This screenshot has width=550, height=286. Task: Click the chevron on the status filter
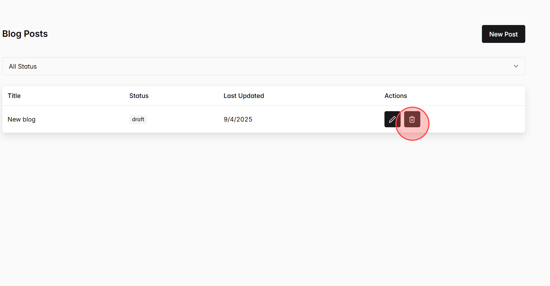point(516,66)
